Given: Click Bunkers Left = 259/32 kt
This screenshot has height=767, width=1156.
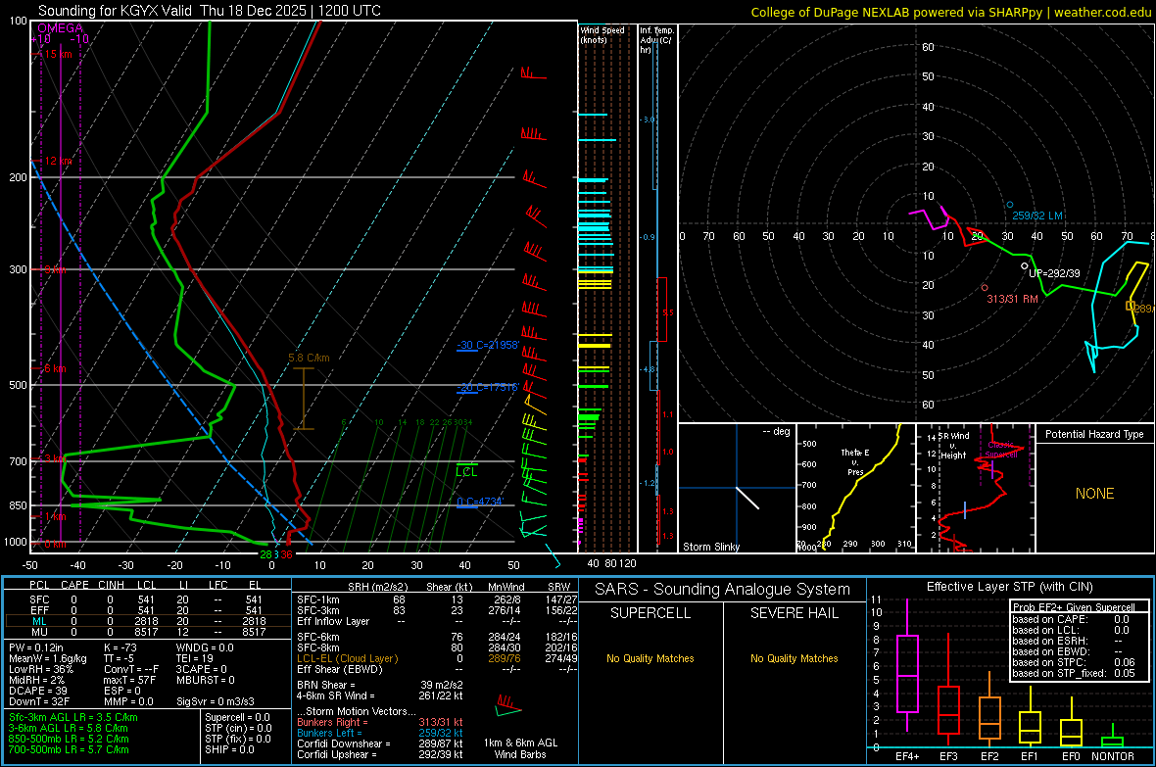Looking at the screenshot, I should tap(380, 733).
